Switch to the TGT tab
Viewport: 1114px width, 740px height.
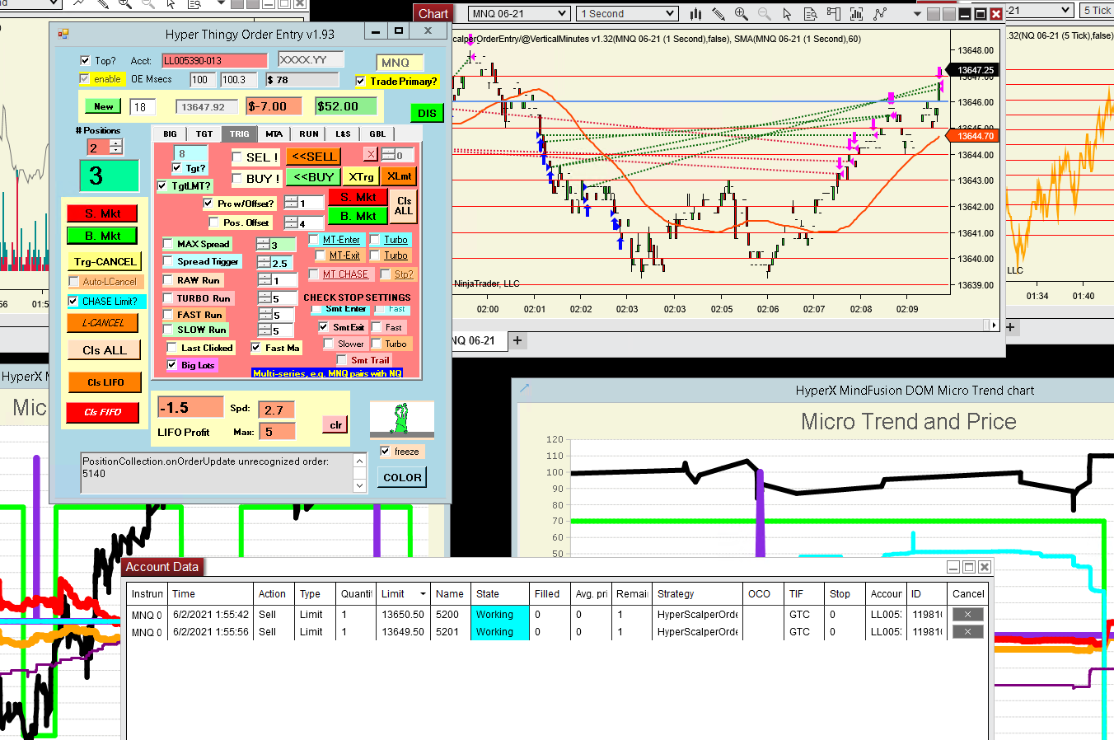coord(204,134)
